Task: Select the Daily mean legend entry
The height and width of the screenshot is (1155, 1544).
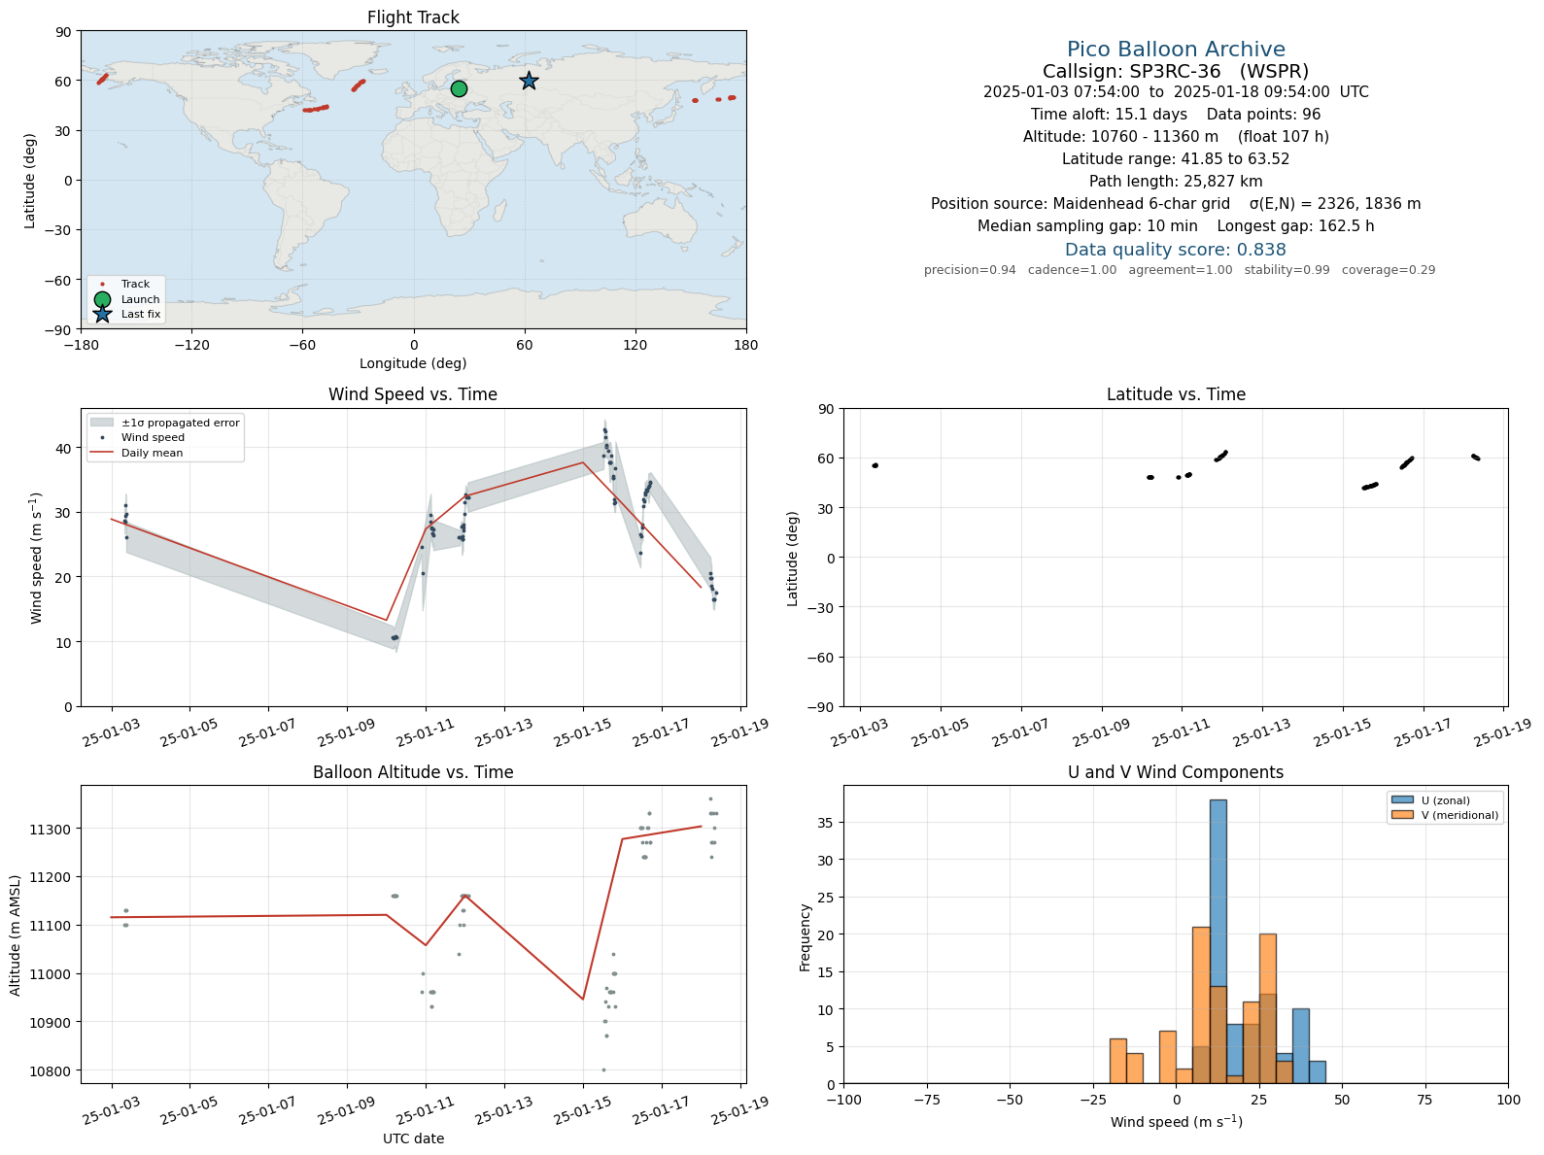Action: tap(137, 453)
